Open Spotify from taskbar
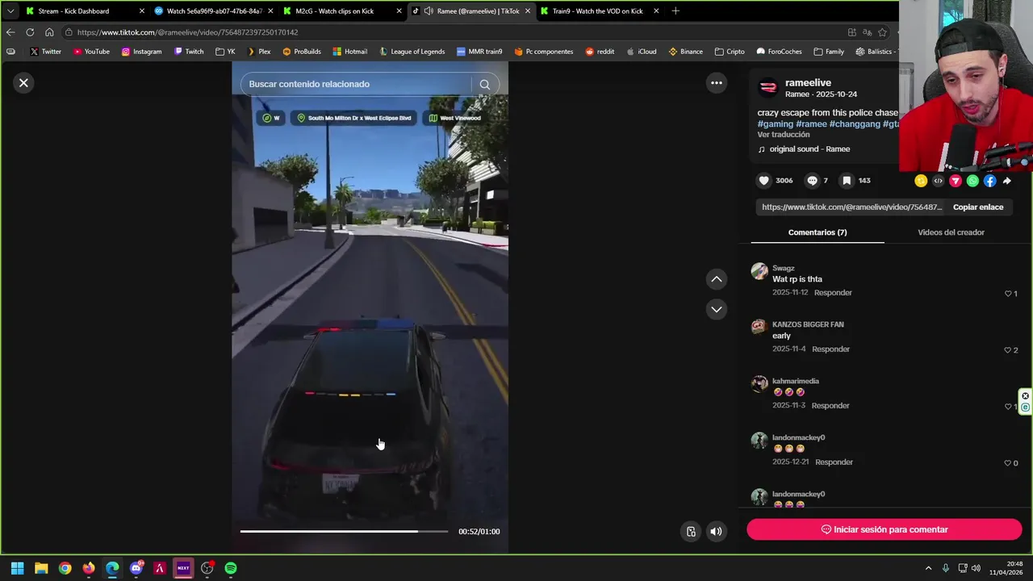Image resolution: width=1033 pixels, height=581 pixels. [x=231, y=568]
